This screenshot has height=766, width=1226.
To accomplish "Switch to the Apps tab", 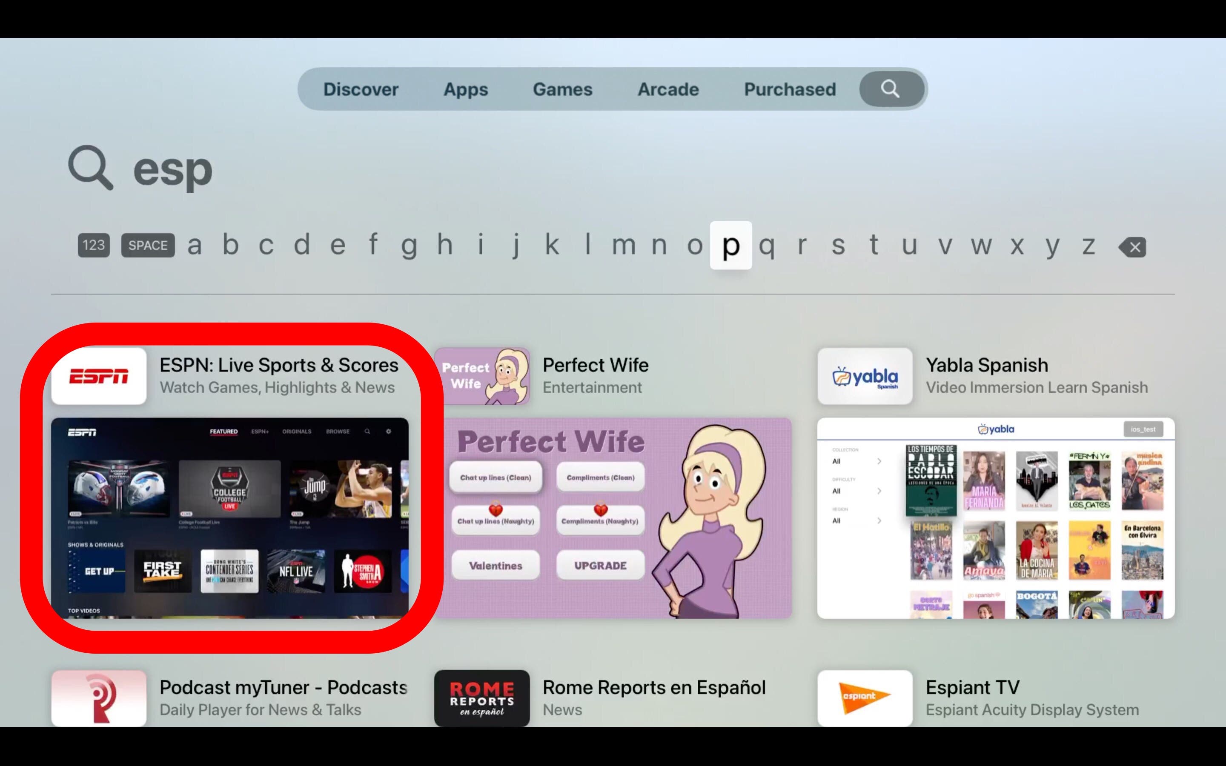I will point(466,90).
